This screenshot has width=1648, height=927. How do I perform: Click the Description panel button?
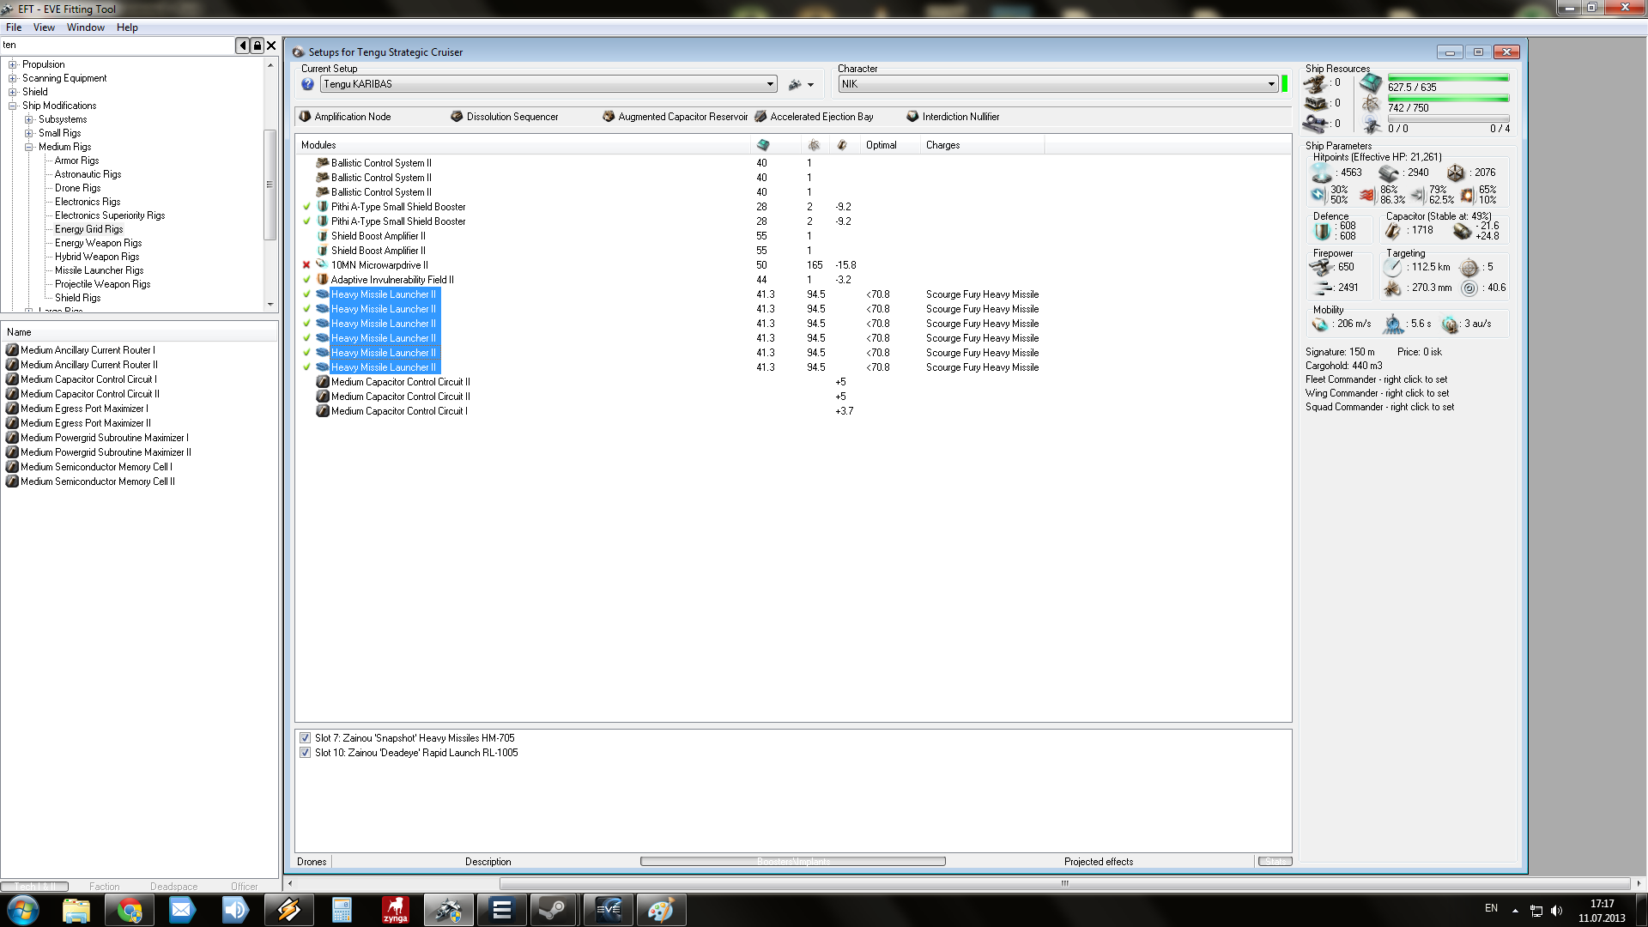point(488,862)
